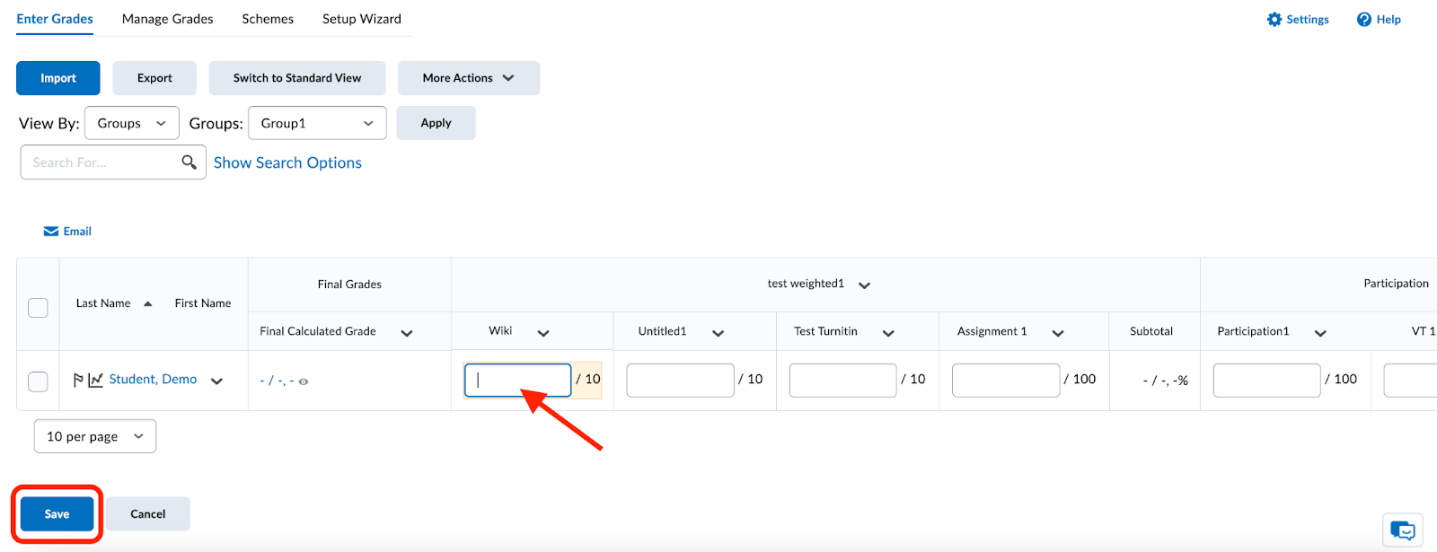Click the Final Grades header text
Viewport: 1437px width, 552px height.
coord(349,285)
